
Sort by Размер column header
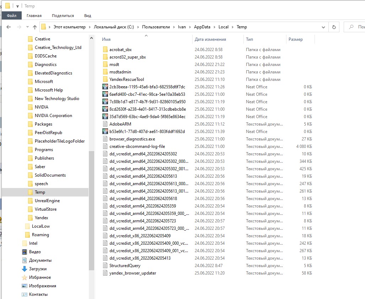pos(296,39)
